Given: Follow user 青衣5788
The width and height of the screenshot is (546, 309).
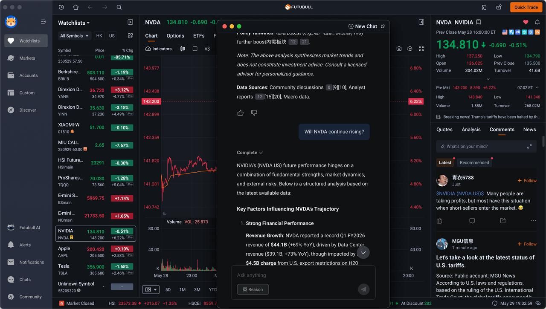Looking at the screenshot, I should (527, 181).
